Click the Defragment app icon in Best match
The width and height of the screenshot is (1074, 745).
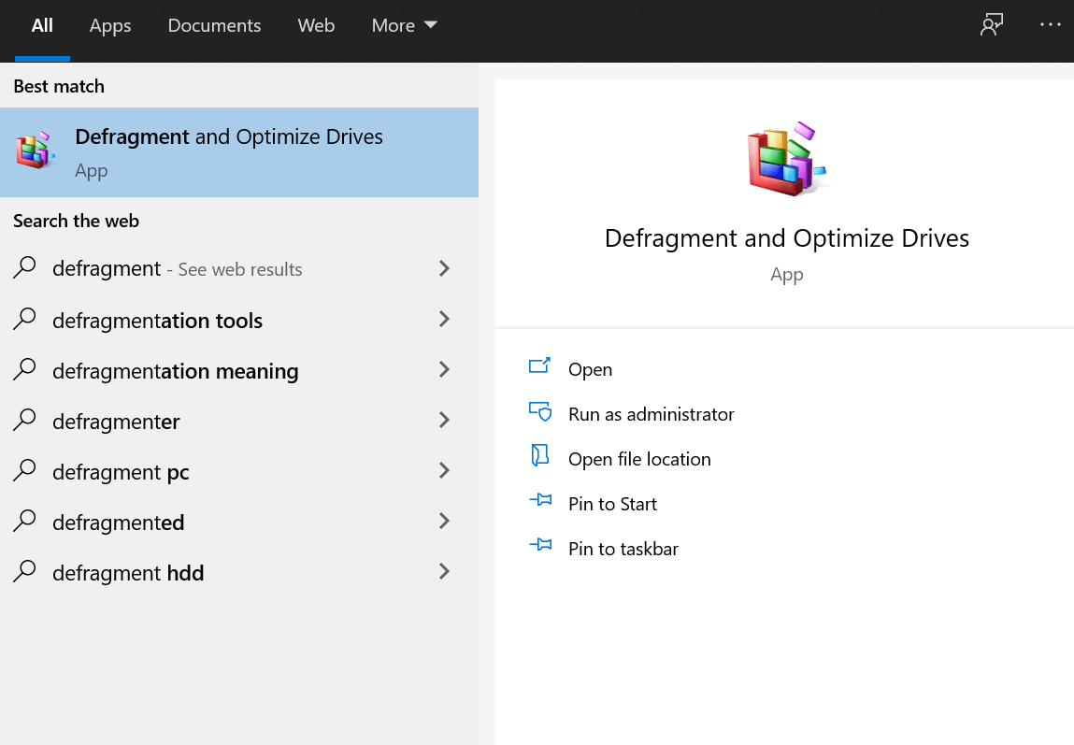(35, 150)
